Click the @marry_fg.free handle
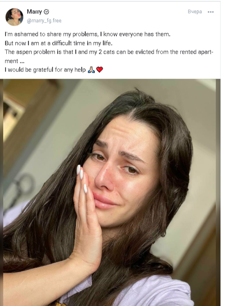This screenshot has width=226, height=306. point(44,21)
